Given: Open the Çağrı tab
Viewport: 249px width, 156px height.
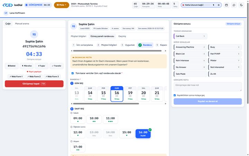Looking at the screenshot, I should pos(8,24).
